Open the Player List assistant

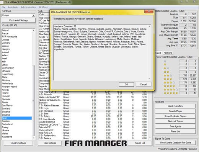[175, 131]
